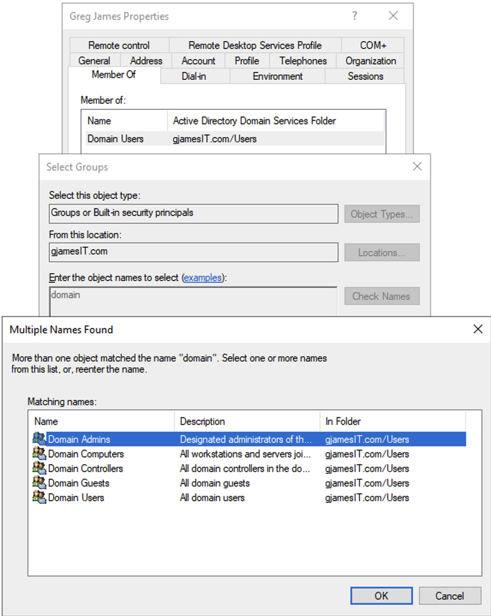Open the Remote control tab

119,45
